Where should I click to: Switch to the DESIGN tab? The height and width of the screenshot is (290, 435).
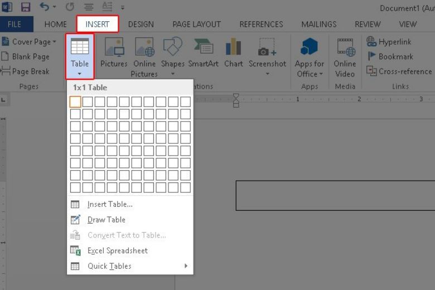point(141,25)
